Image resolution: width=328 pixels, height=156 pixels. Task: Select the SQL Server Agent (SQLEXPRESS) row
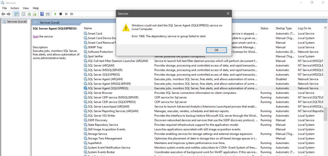click(x=203, y=88)
